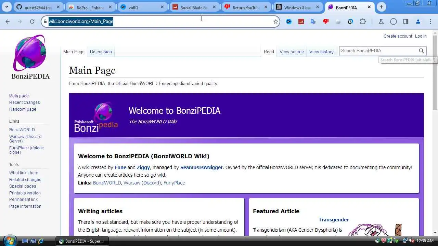Click the RoPro extension icon in toolbar
Screen dimensions: 438x246
(x=350, y=22)
